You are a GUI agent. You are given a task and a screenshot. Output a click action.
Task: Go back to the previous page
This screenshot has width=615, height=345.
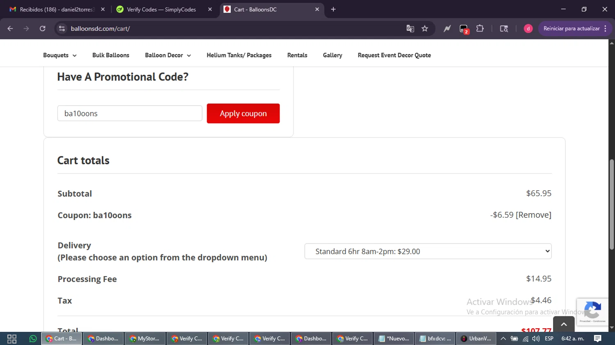tap(10, 29)
